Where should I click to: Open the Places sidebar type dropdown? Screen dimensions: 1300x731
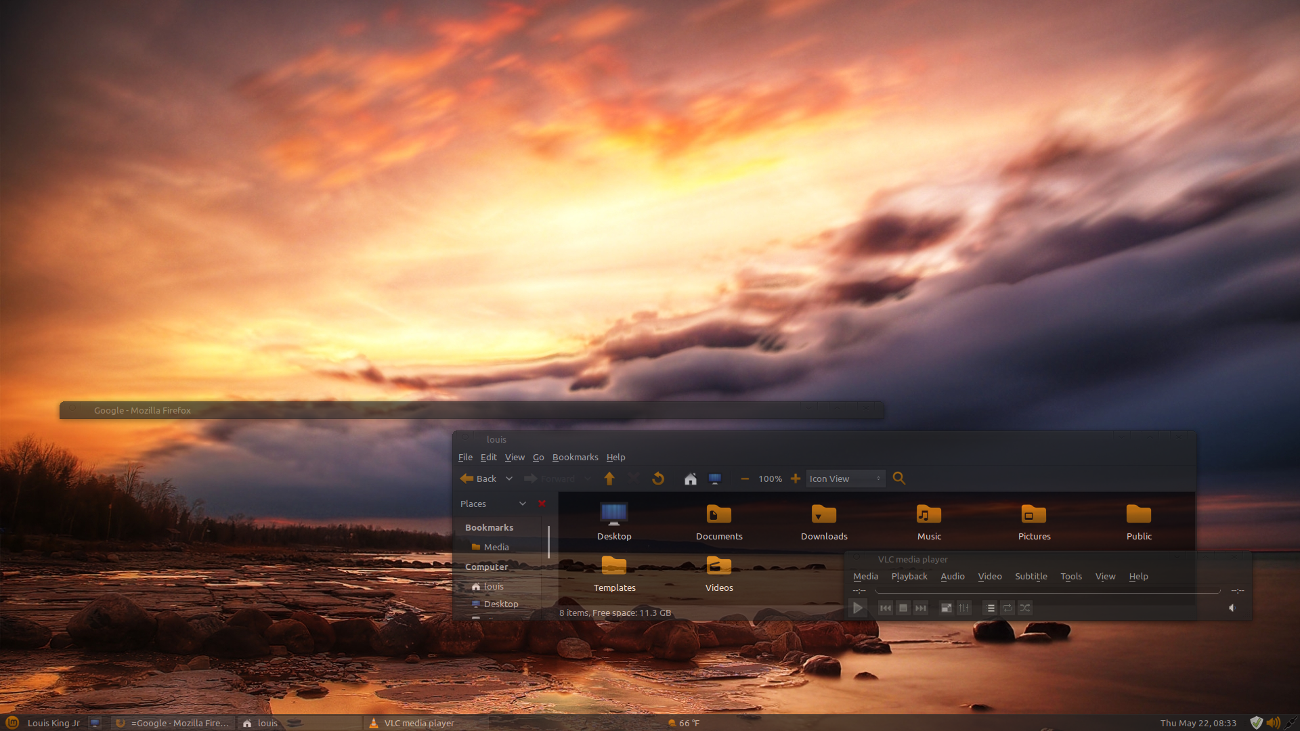(x=522, y=504)
